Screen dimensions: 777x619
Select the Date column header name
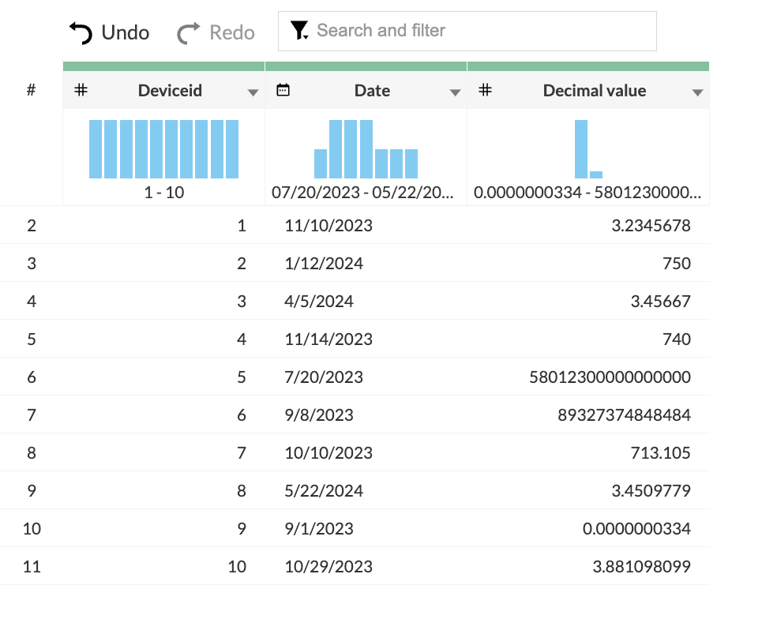click(x=372, y=91)
